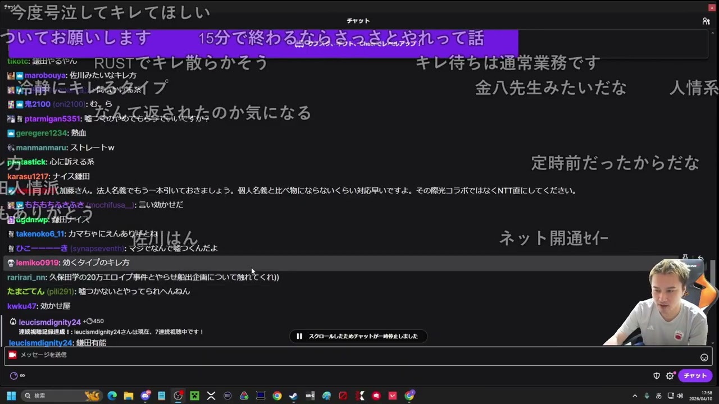Switch IME mode via あ indicator
719x404 pixels.
click(x=659, y=396)
